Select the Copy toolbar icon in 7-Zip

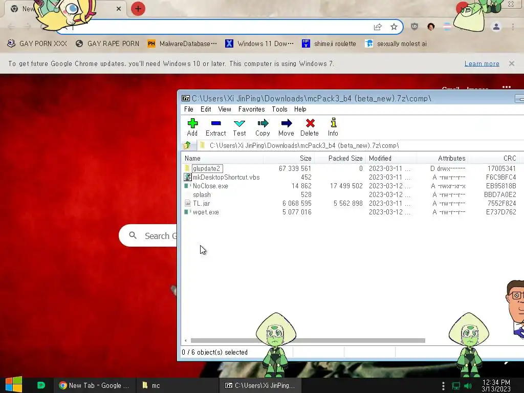coord(263,127)
